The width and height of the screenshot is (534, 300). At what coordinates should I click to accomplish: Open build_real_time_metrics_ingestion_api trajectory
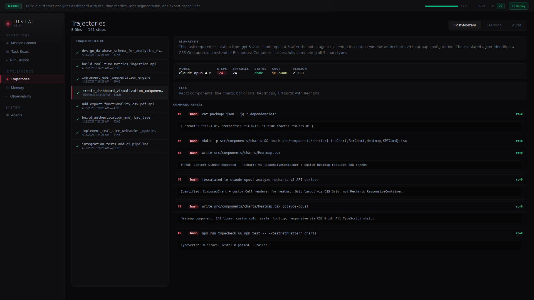pos(120,66)
